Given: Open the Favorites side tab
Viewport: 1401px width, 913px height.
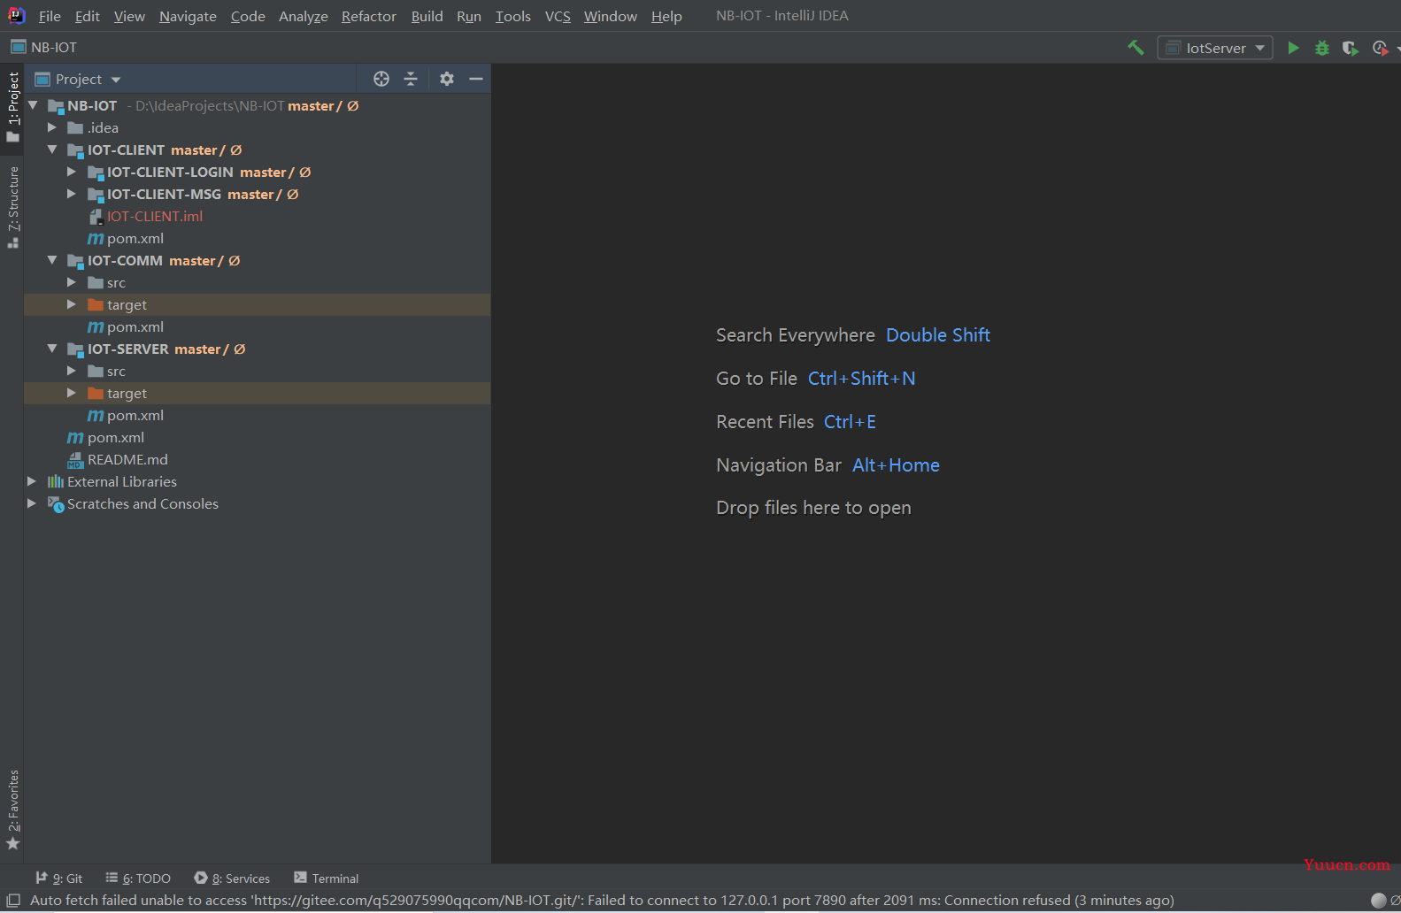Looking at the screenshot, I should point(12,809).
